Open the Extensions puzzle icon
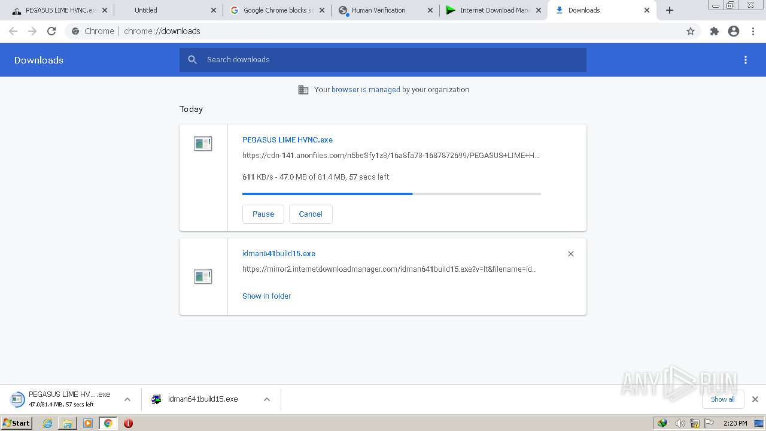 (714, 31)
